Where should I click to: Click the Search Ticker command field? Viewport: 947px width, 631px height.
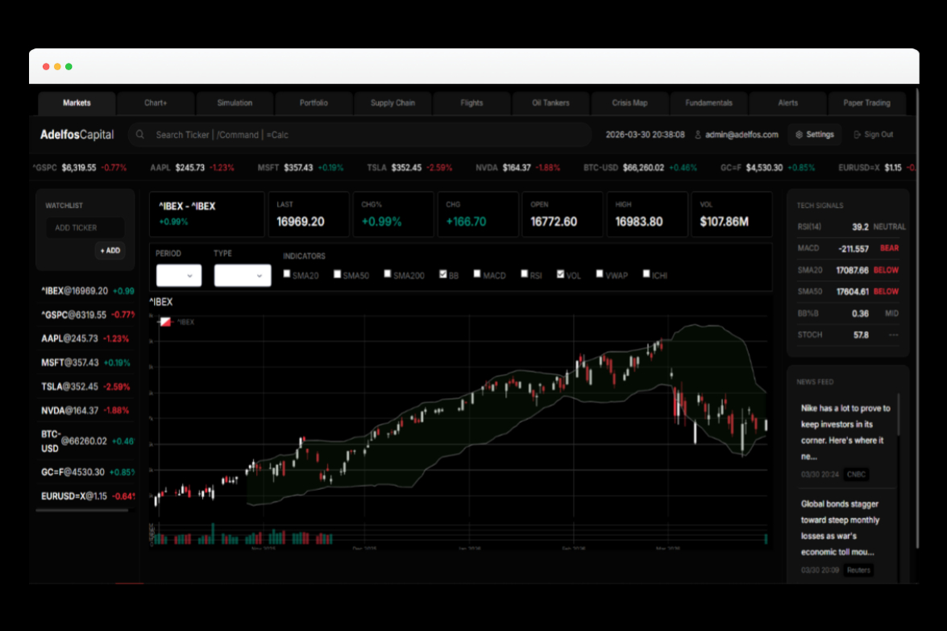[360, 135]
